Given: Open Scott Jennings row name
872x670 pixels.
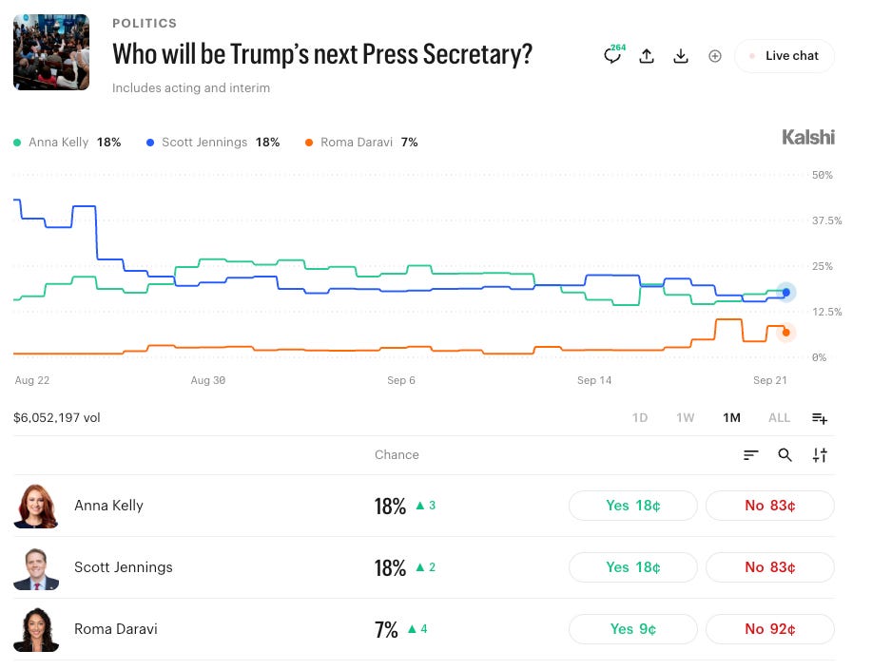Looking at the screenshot, I should click(x=124, y=567).
